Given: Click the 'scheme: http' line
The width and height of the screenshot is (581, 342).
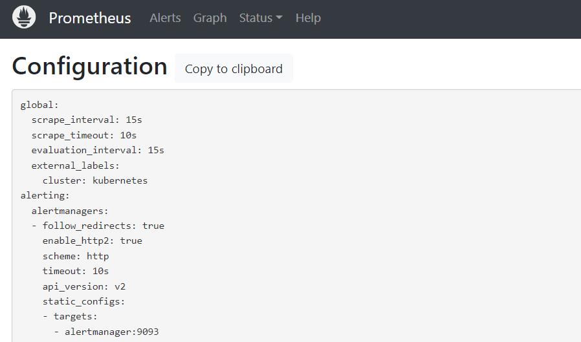Looking at the screenshot, I should [x=76, y=256].
